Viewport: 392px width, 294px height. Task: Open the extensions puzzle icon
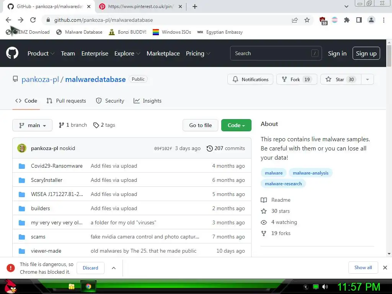click(x=347, y=20)
